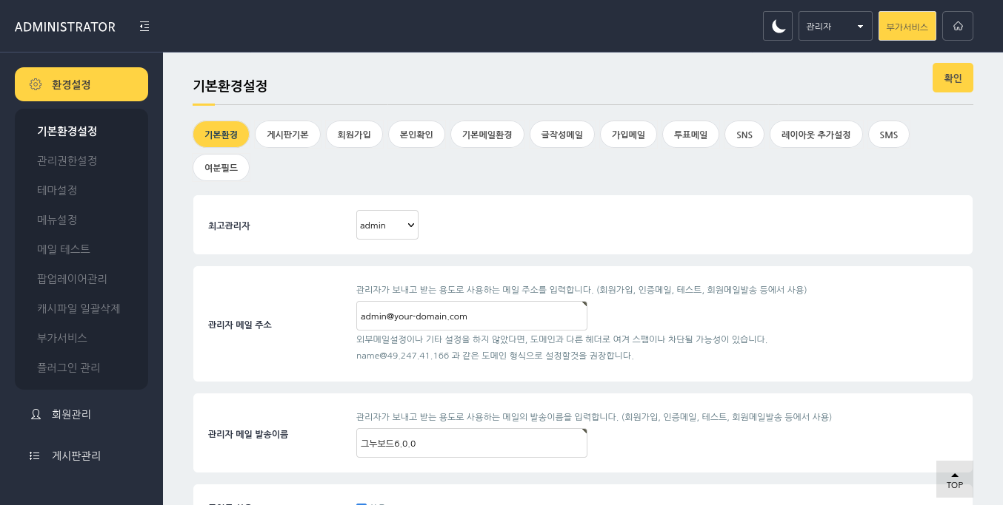This screenshot has height=505, width=1003.
Task: Expand the 최고관리자 admin select box
Action: 387,225
